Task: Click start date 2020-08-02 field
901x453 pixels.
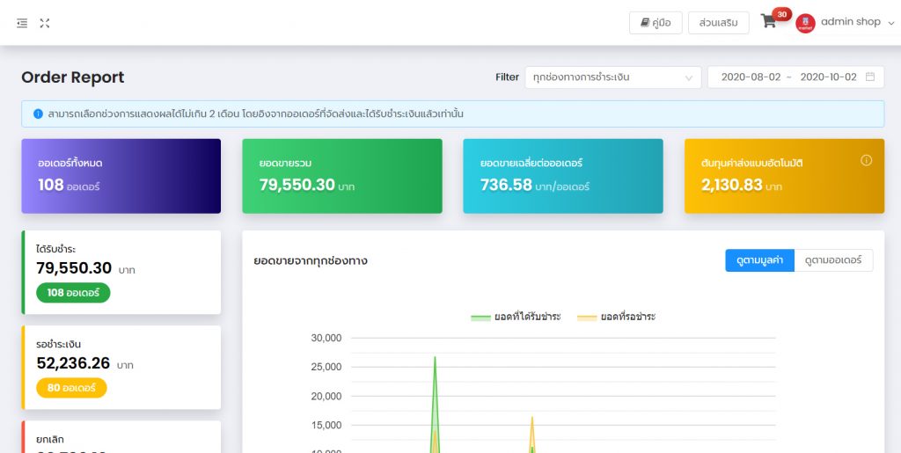Action: coord(751,77)
